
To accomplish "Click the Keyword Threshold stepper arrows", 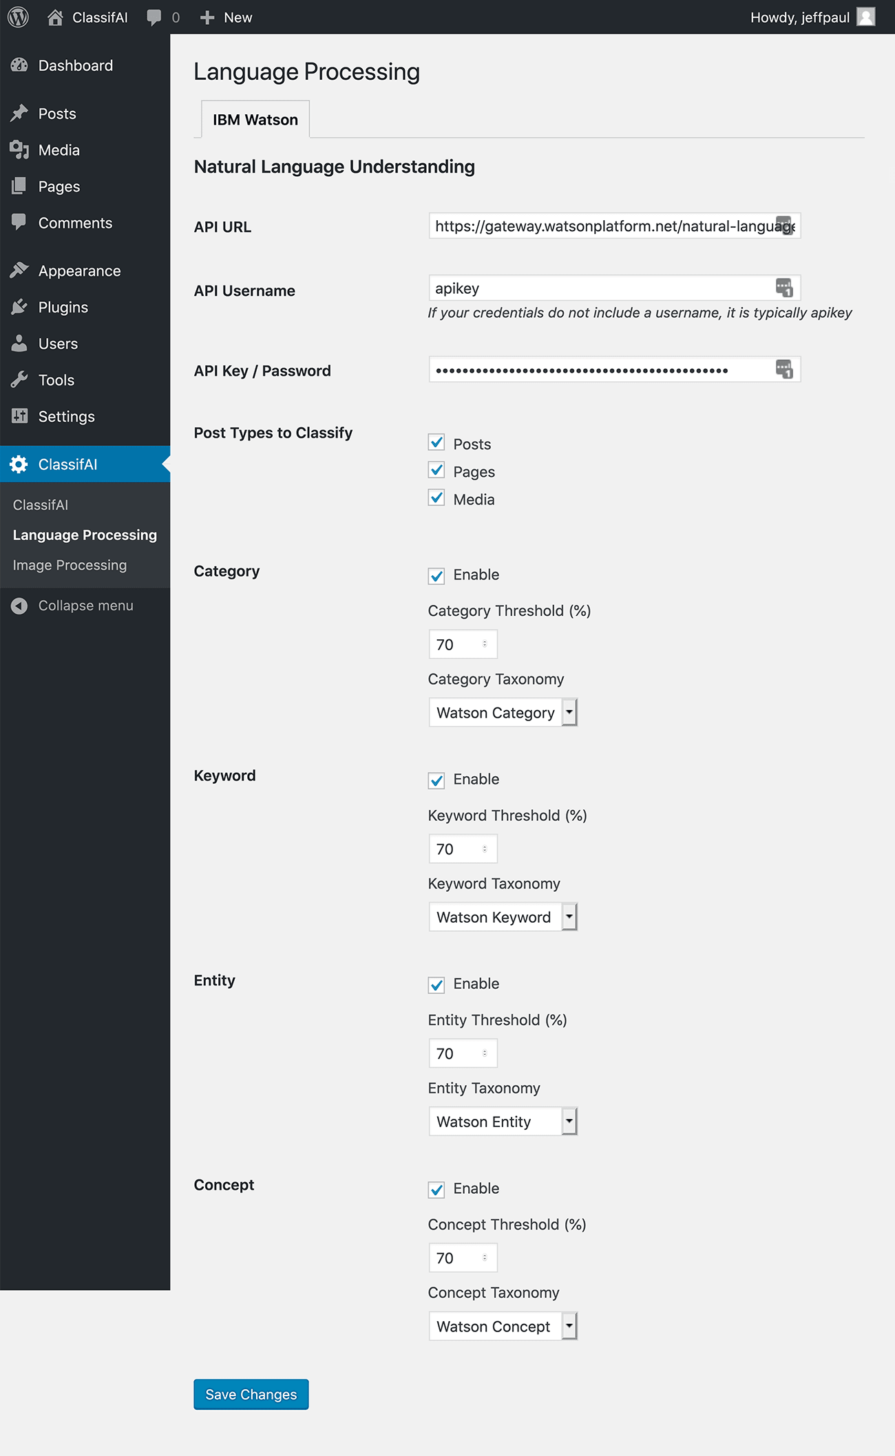I will [x=485, y=848].
